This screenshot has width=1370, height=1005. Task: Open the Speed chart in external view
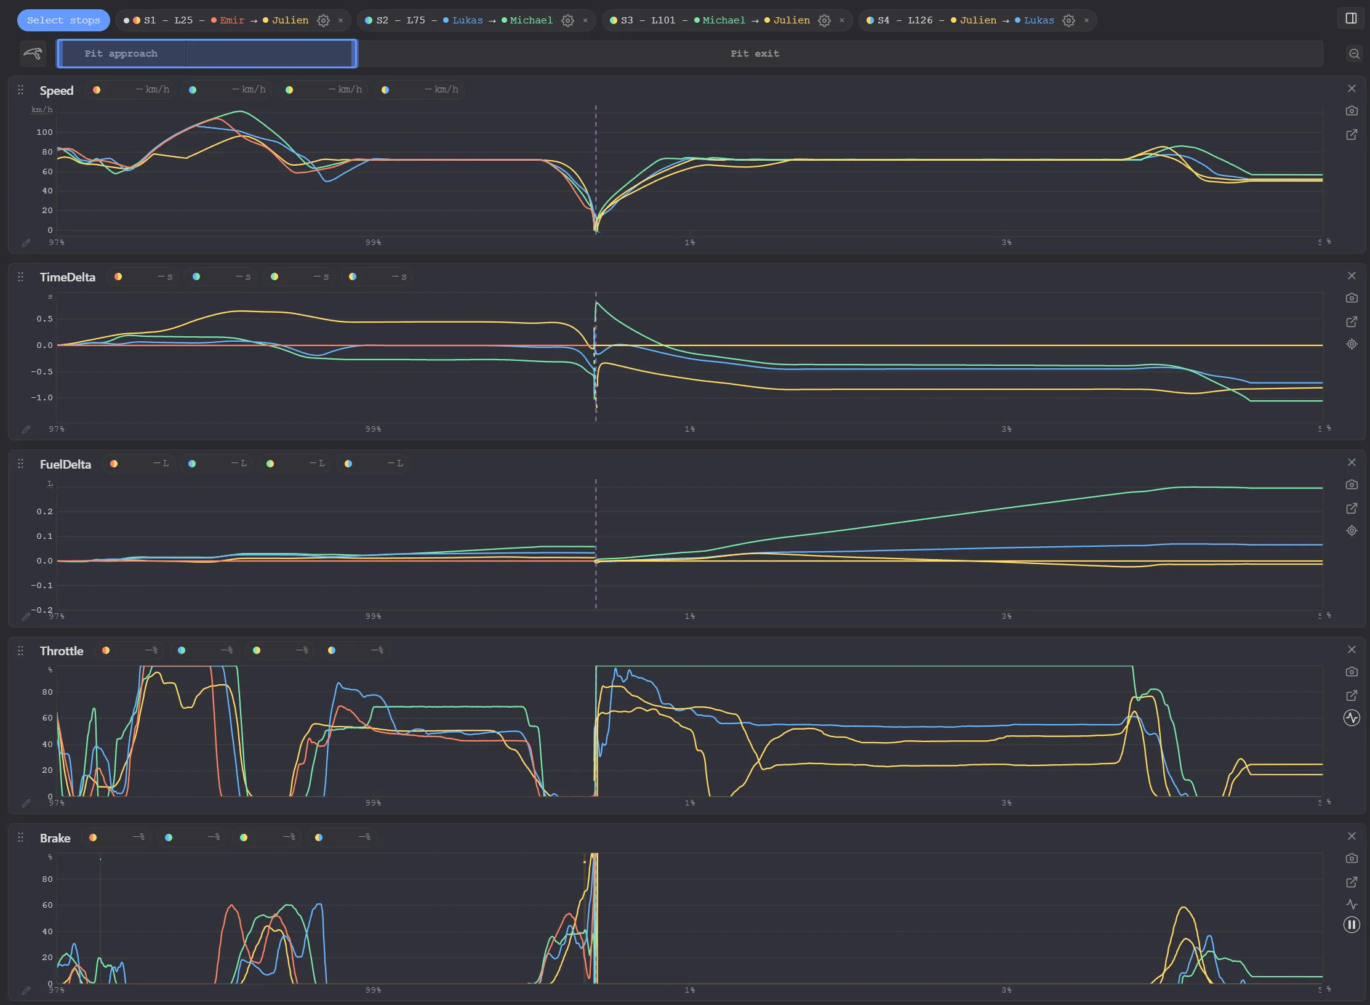1352,134
